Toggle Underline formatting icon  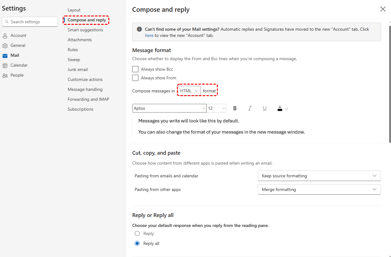(265, 108)
